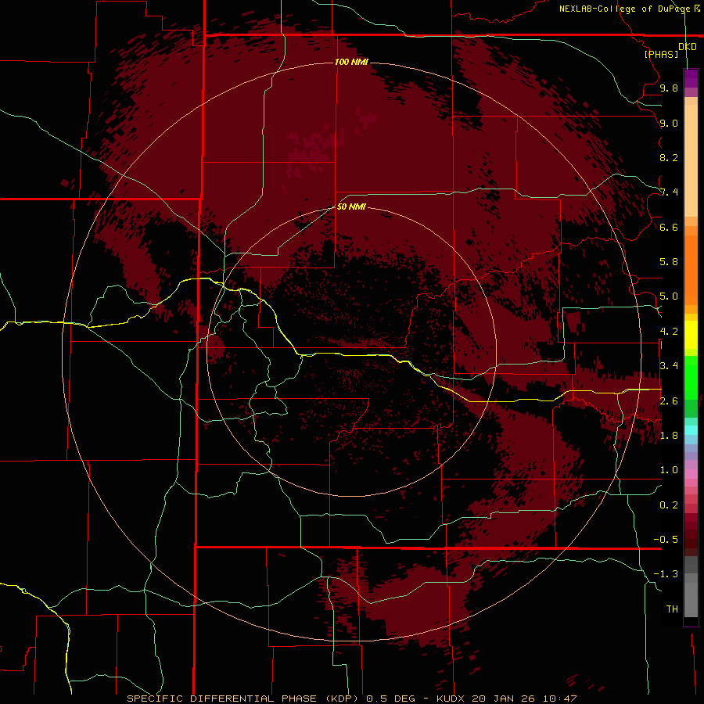Viewport: 704px width, 704px height.
Task: Click the 9.8 legend value
Action: (669, 88)
